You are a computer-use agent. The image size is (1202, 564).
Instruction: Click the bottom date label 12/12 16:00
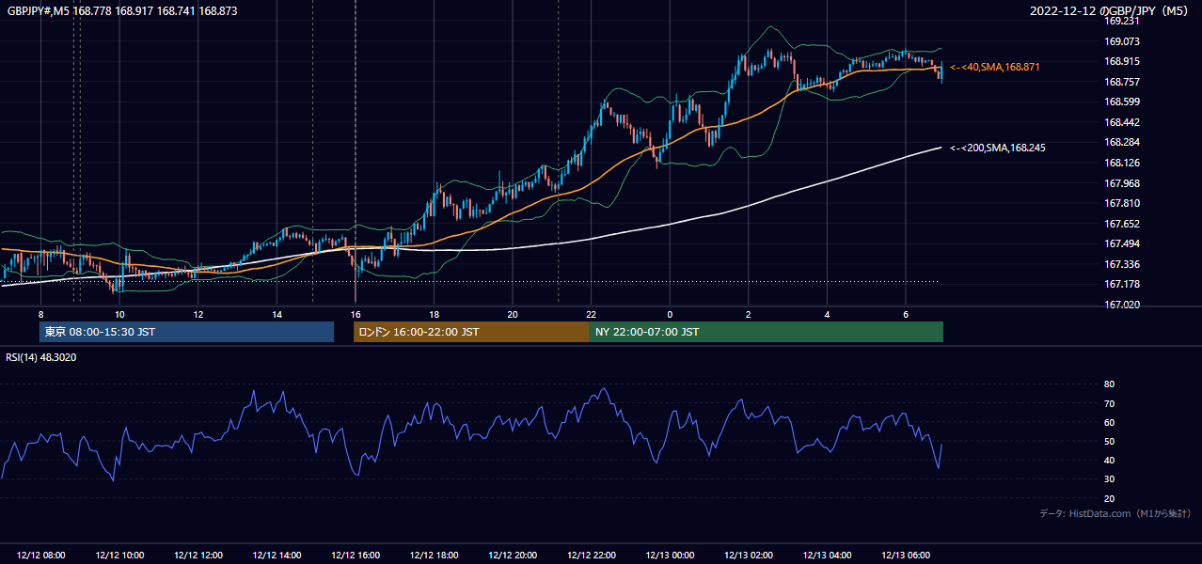point(356,556)
